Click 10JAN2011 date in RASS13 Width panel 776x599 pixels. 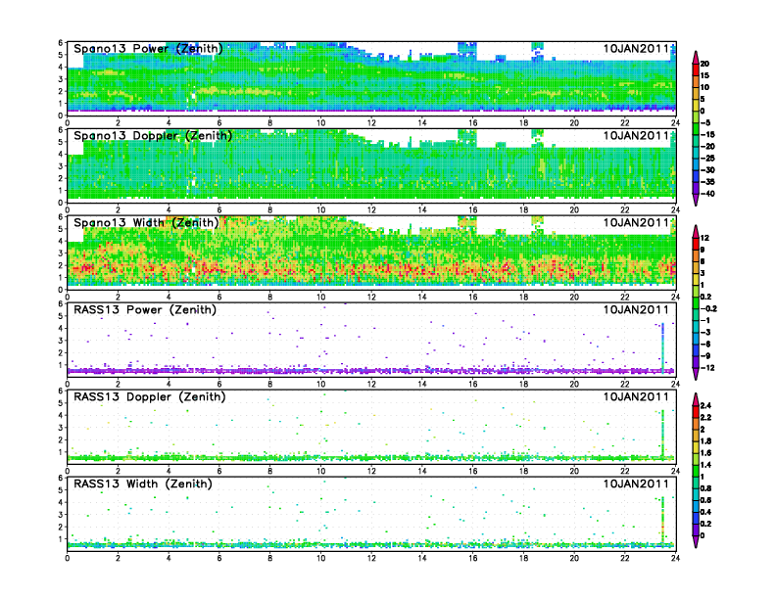(636, 484)
